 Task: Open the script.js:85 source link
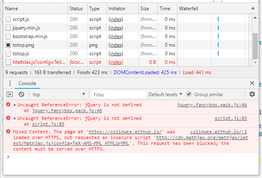[231, 119]
